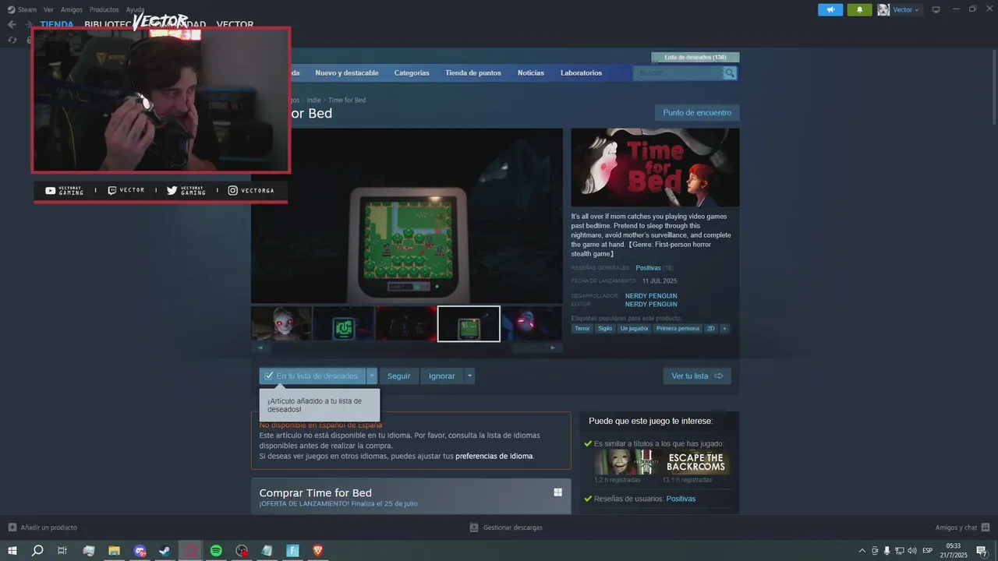
Task: Open the Productos menu
Action: pyautogui.click(x=104, y=9)
